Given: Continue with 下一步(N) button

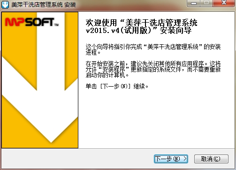Looking at the screenshot, I should 171,159.
